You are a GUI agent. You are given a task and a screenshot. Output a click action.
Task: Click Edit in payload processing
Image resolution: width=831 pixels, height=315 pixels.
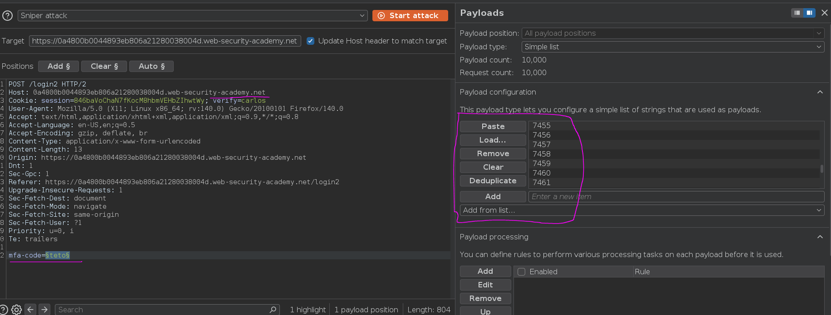[x=485, y=285]
